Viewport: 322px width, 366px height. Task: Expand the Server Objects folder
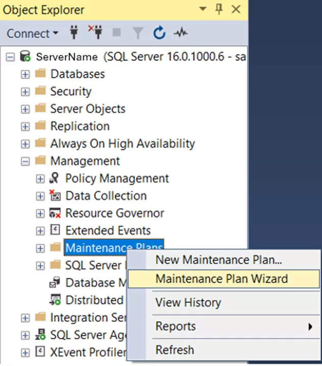25,110
